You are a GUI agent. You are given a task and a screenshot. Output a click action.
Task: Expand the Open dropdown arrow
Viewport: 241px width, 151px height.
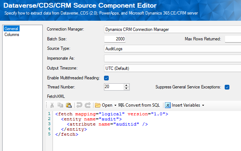(115, 106)
